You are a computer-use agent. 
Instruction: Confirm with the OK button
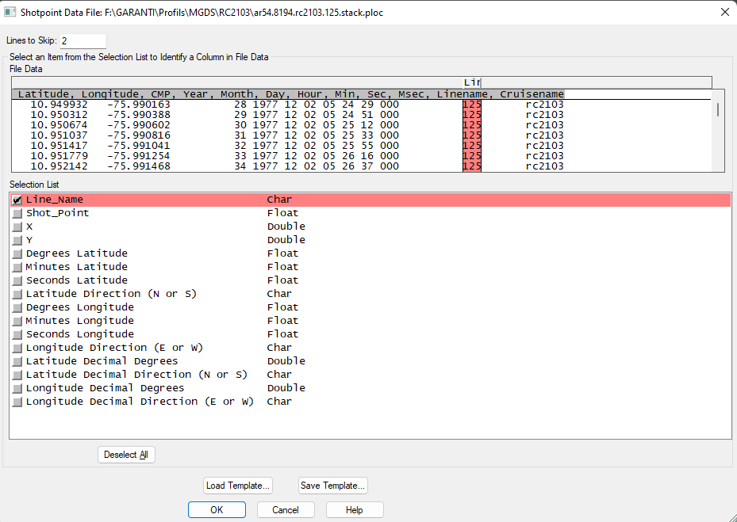[x=217, y=510]
